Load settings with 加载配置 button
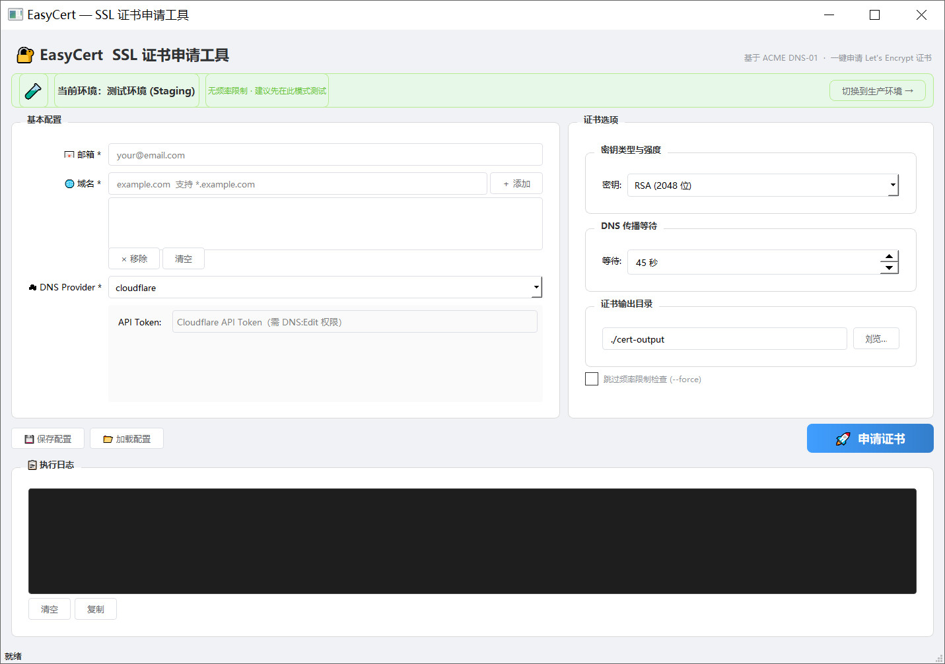The width and height of the screenshot is (945, 664). tap(127, 439)
